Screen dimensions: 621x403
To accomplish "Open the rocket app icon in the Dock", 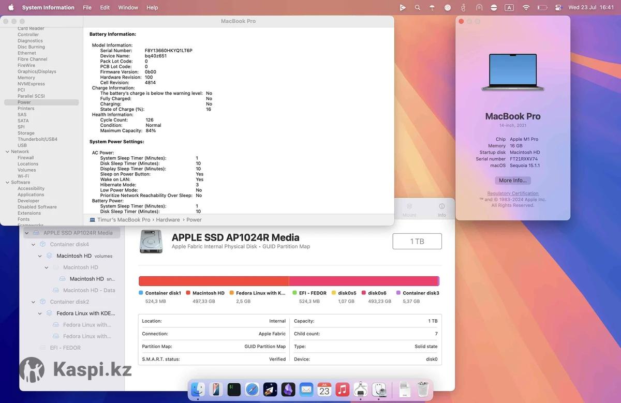I will 270,389.
